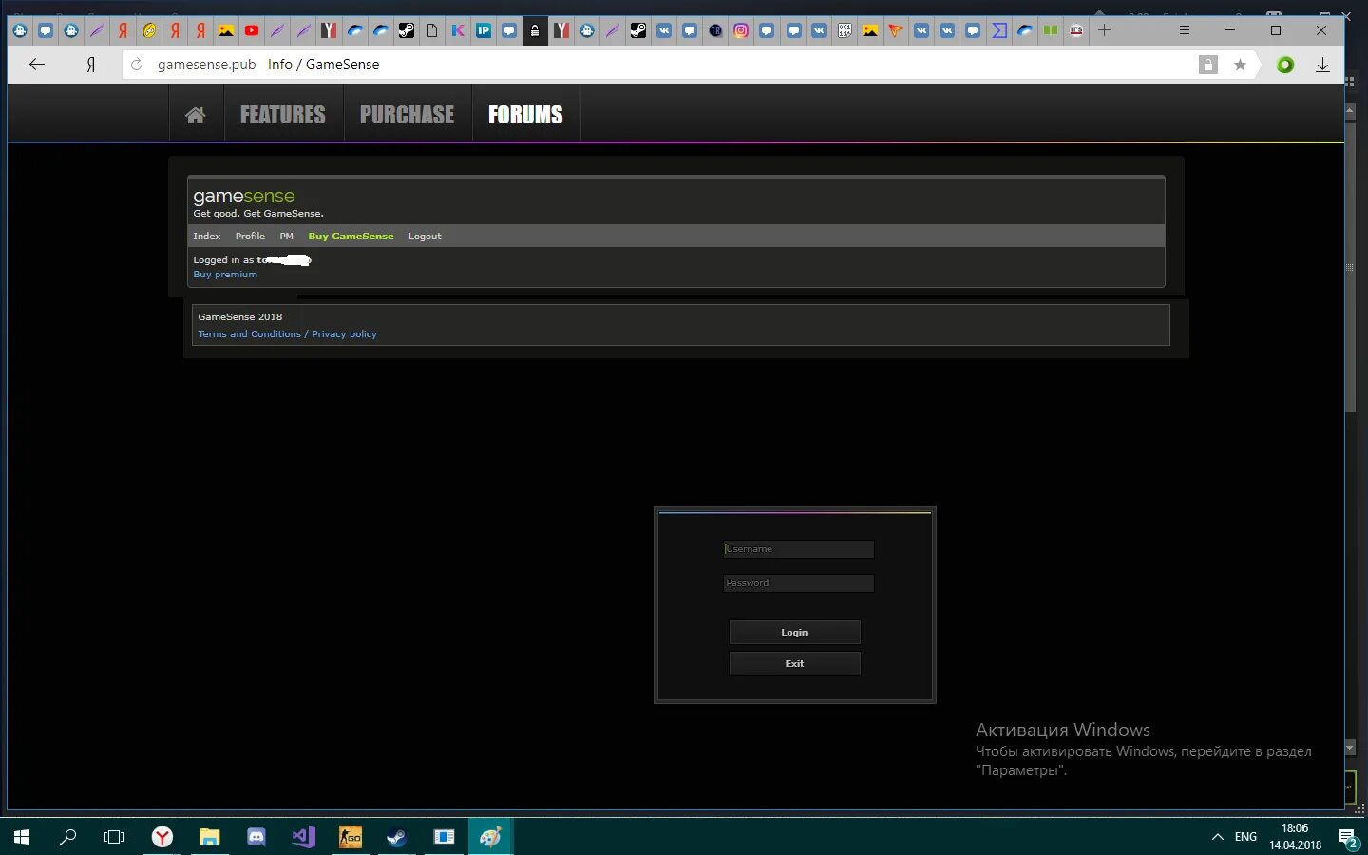Open Yandex Browser from the taskbar
This screenshot has width=1368, height=855.
[162, 837]
